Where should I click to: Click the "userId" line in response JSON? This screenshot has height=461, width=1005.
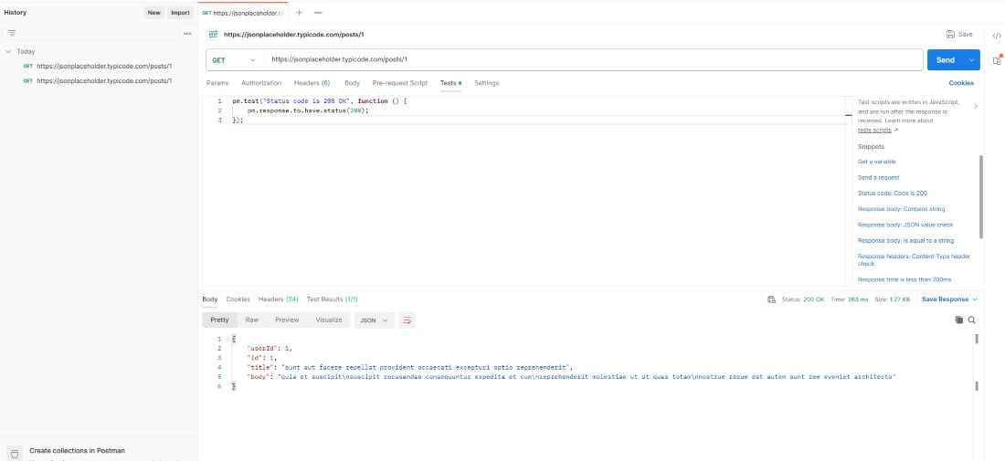click(270, 349)
